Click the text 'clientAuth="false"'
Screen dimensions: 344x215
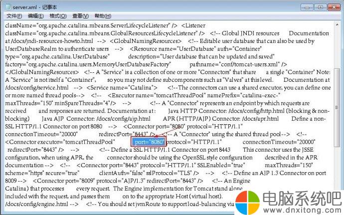pyautogui.click(x=122, y=173)
